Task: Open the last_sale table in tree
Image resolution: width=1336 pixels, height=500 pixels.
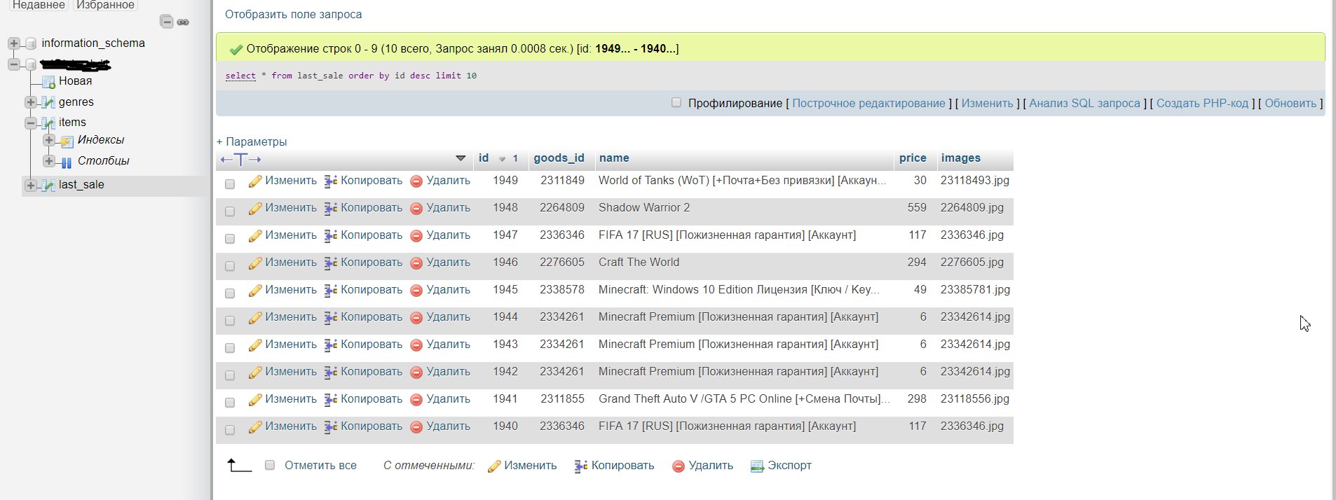Action: tap(81, 185)
